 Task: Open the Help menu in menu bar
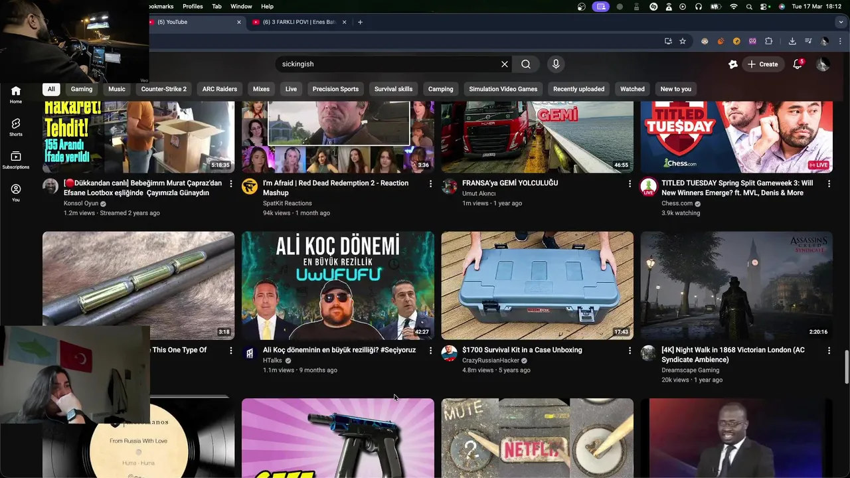click(x=267, y=7)
